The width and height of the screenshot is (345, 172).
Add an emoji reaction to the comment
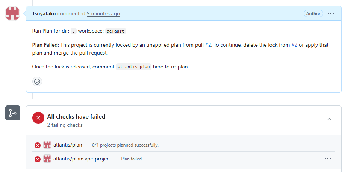(x=37, y=81)
